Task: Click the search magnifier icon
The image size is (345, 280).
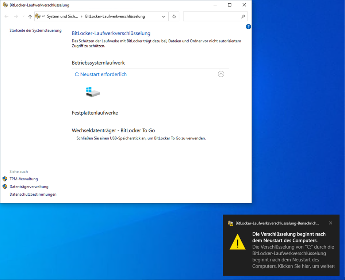Action: tap(243, 16)
